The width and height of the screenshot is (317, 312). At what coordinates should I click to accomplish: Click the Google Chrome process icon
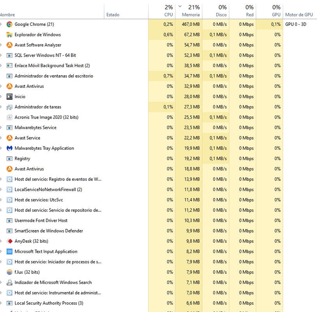pyautogui.click(x=9, y=24)
